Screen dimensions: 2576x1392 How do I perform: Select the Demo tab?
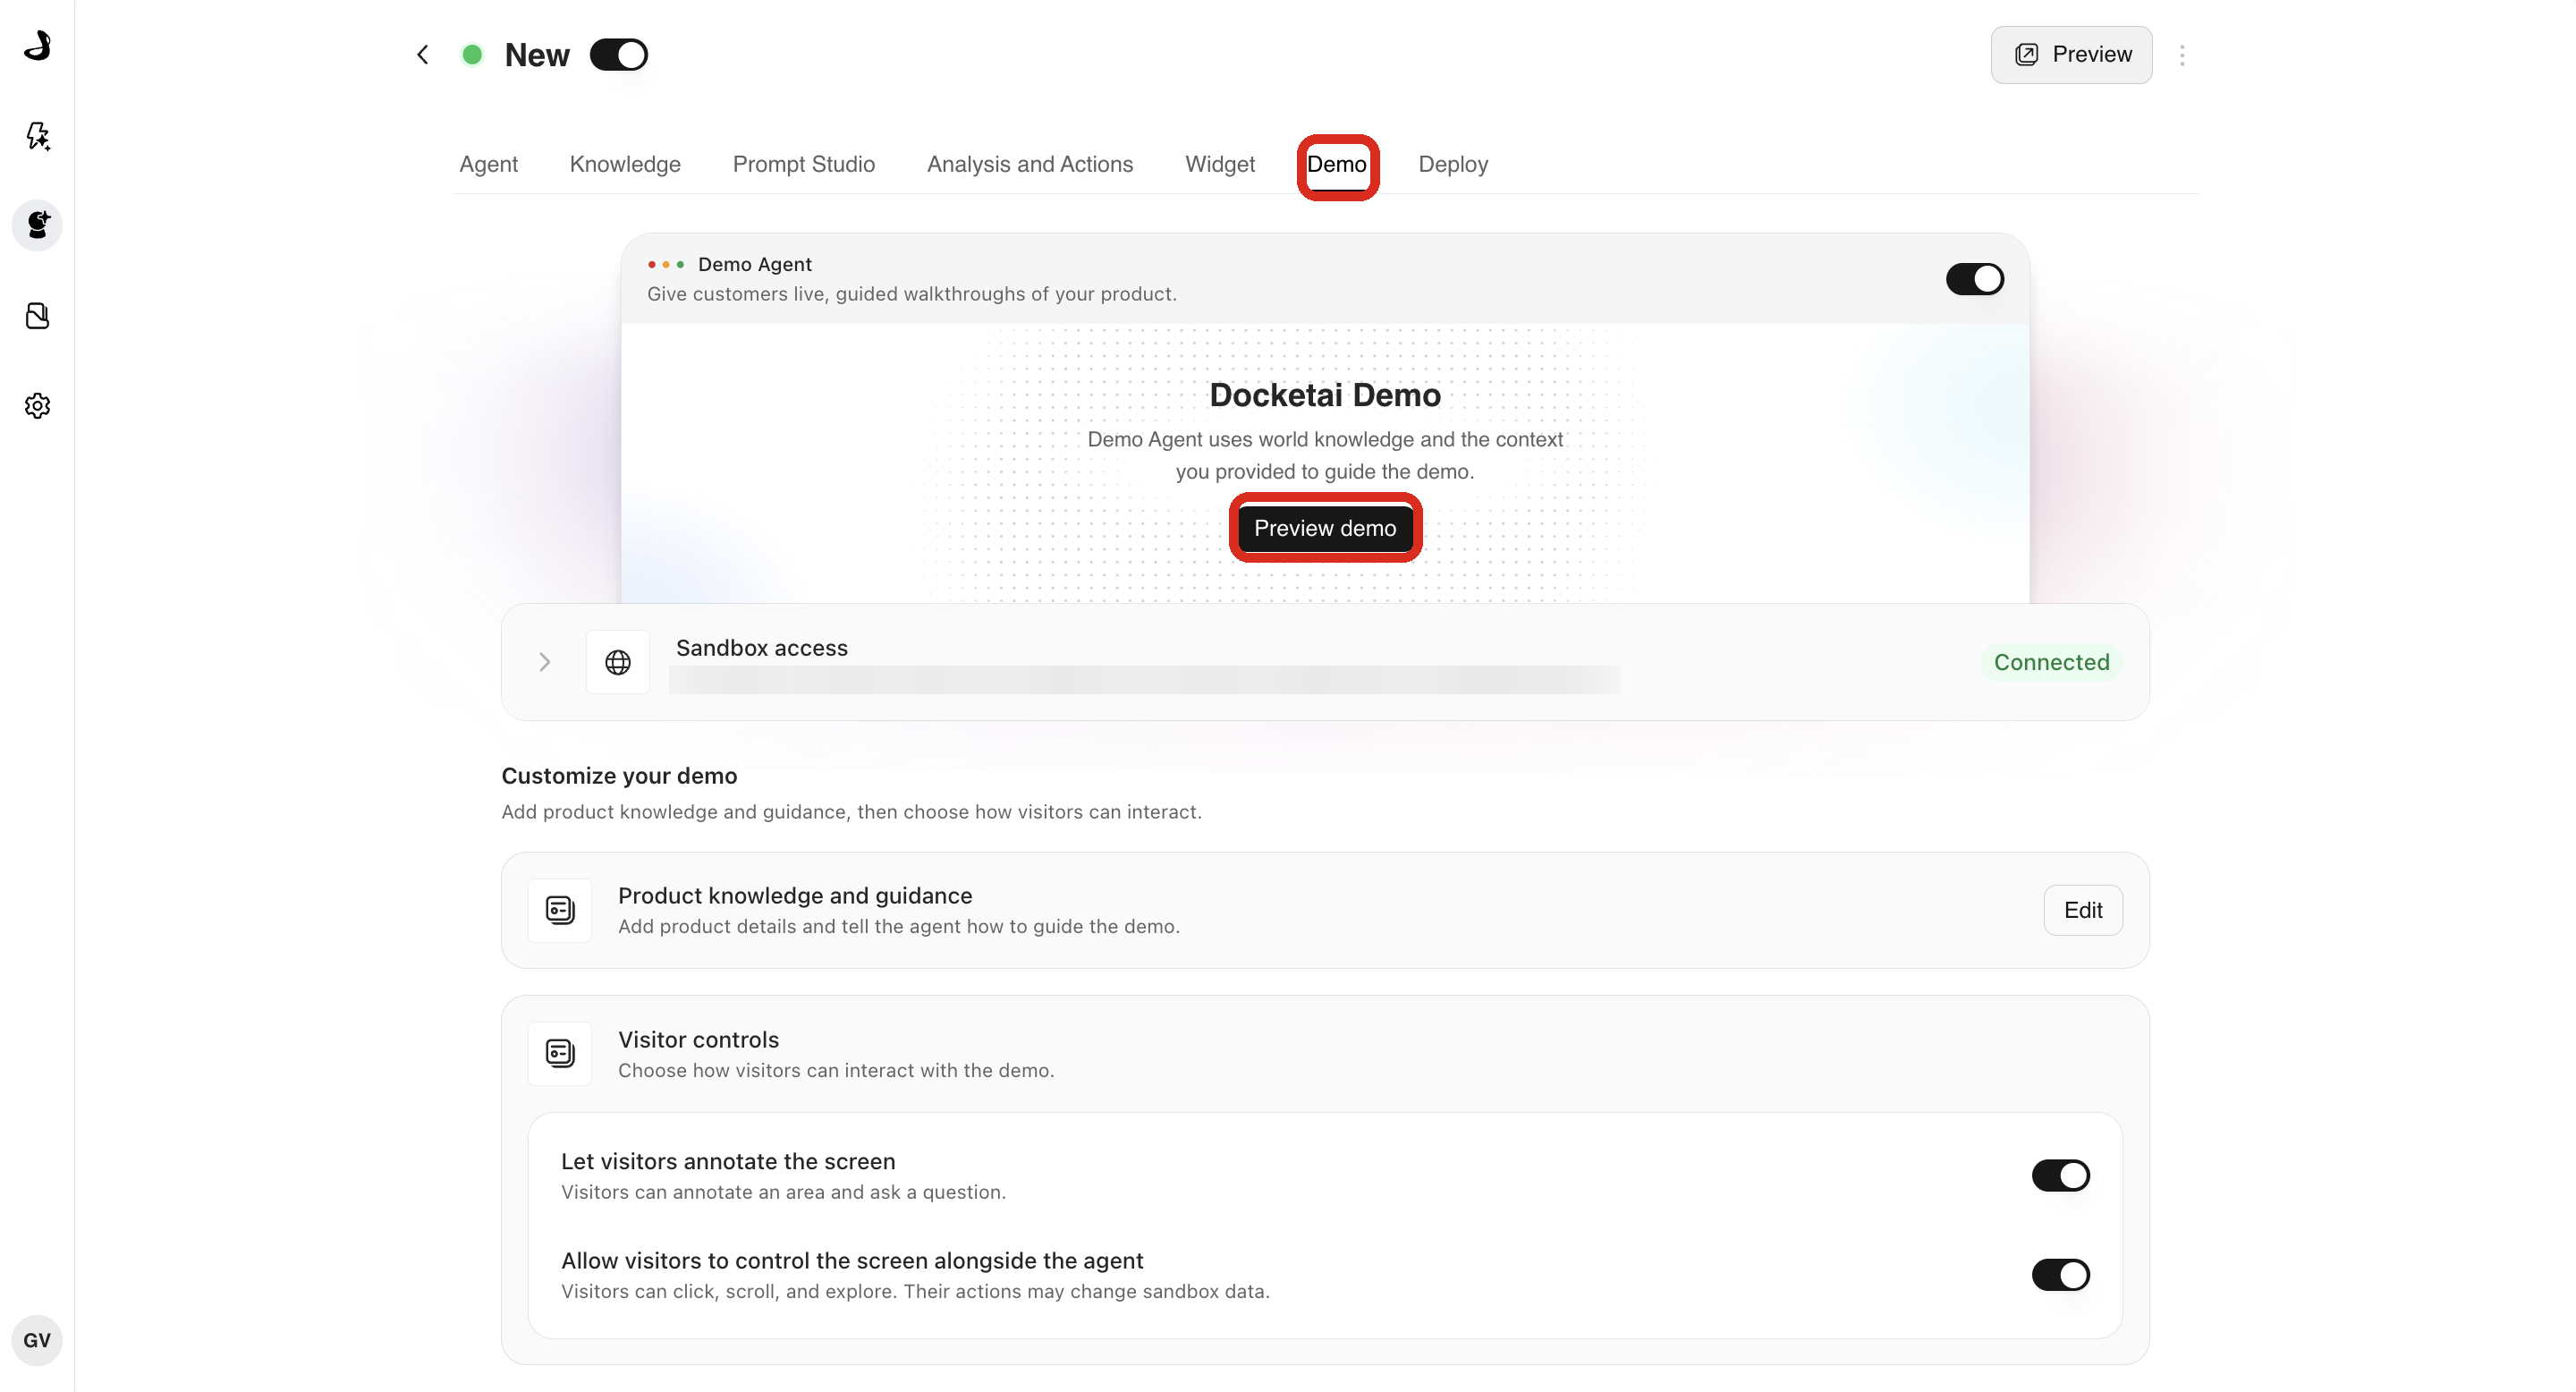tap(1336, 164)
